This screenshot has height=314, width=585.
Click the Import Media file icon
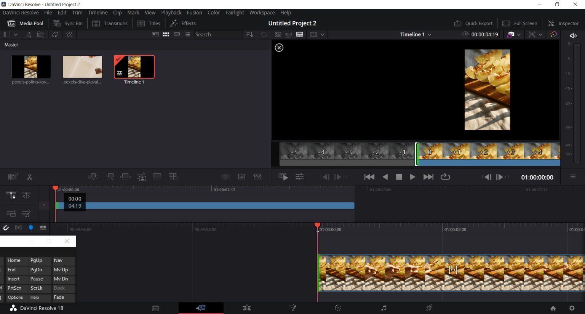(x=28, y=34)
